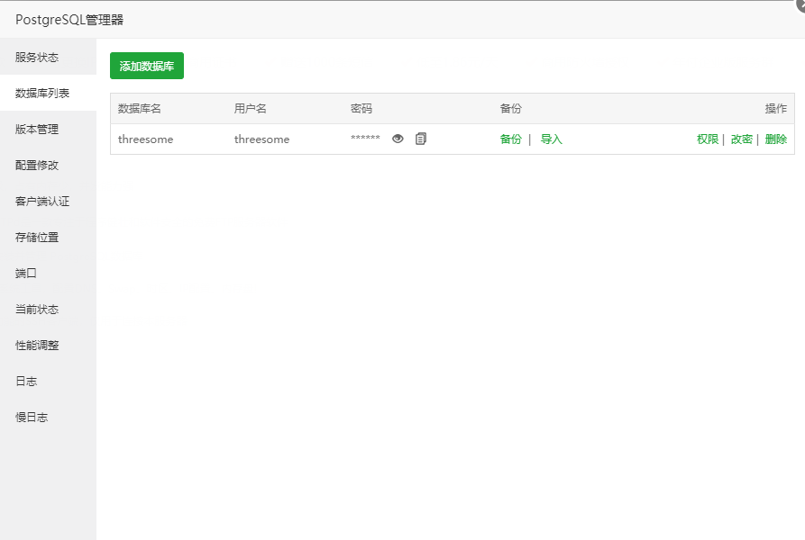This screenshot has width=805, height=540.
Task: Click the masked password ****** text
Action: 365,138
